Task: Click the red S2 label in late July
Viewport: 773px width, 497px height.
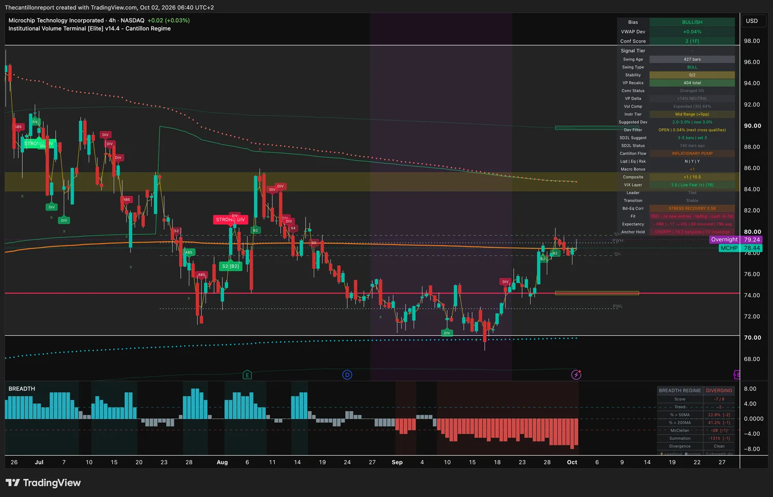Action: [x=176, y=231]
